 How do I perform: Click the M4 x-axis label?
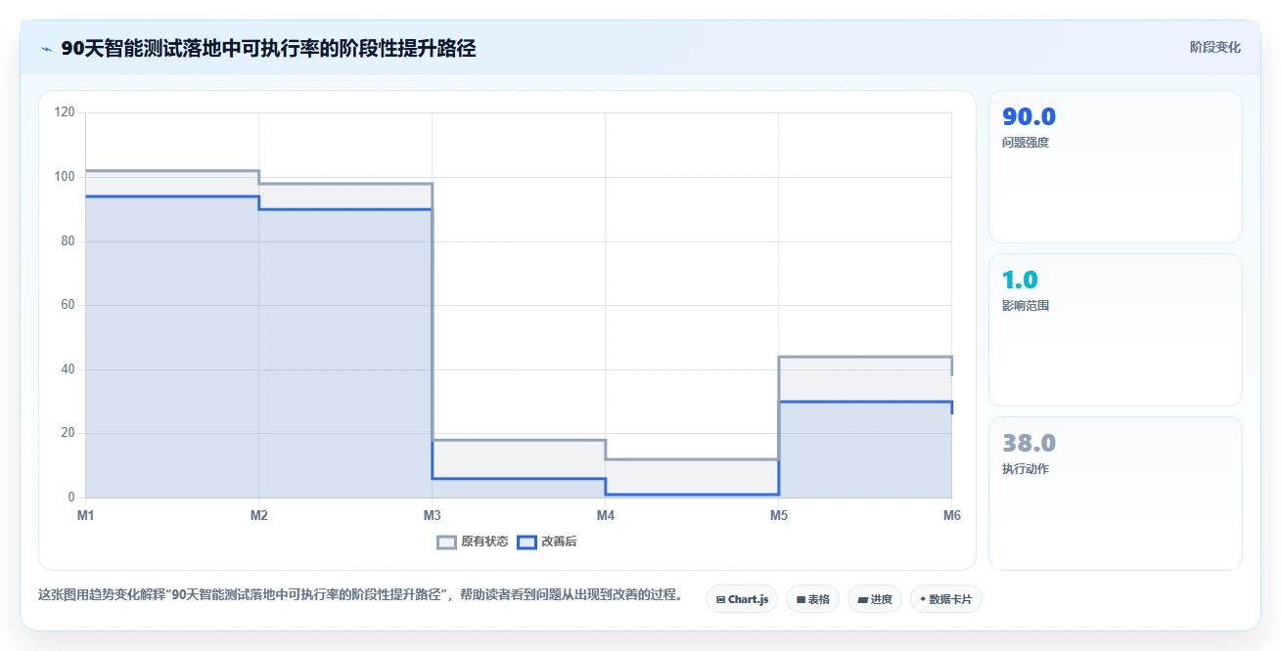[x=605, y=515]
